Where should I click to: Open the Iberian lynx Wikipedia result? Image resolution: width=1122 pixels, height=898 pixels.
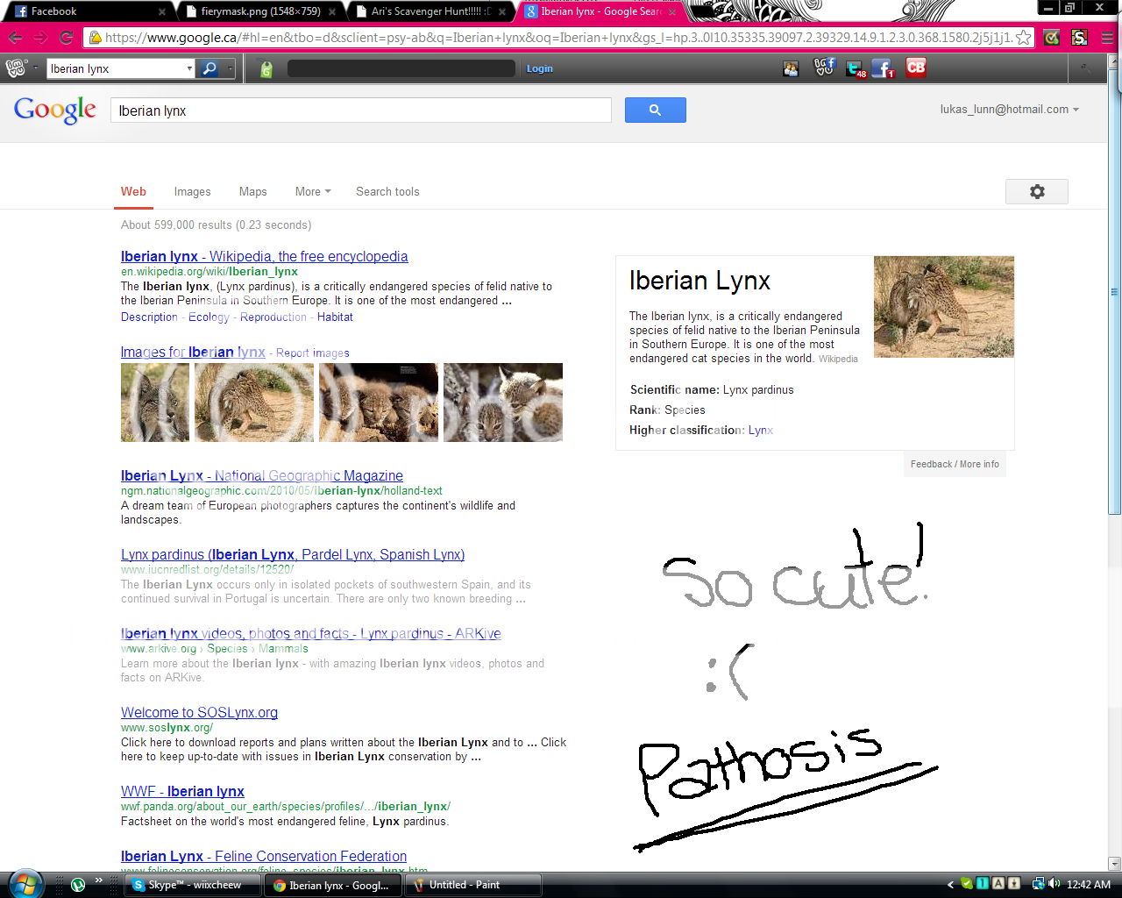[264, 256]
